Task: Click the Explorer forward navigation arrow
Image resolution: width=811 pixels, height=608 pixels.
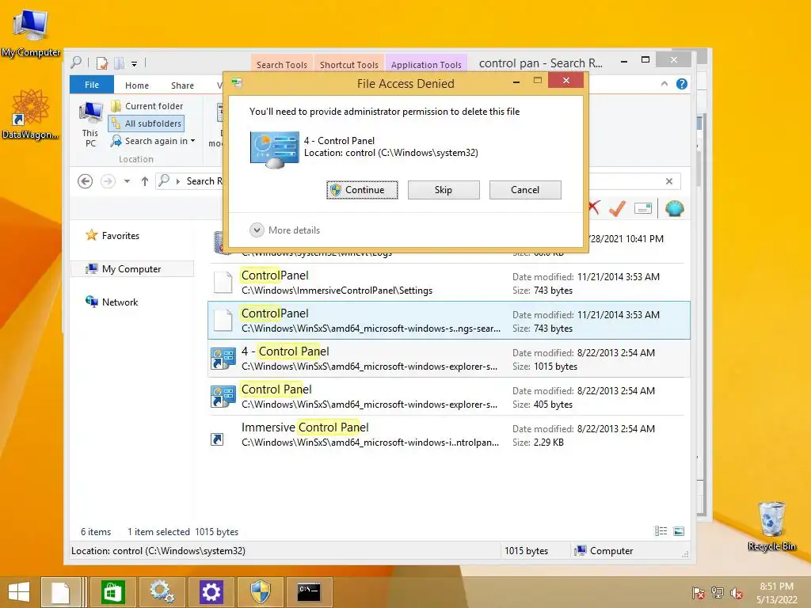Action: tap(108, 181)
